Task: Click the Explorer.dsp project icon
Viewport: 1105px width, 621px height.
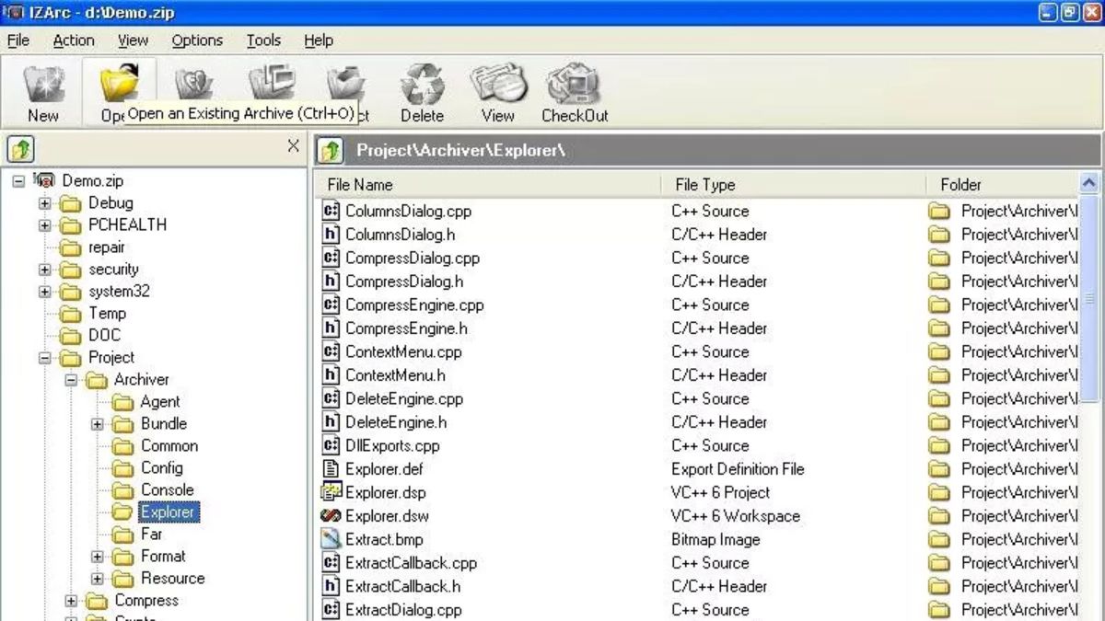Action: tap(331, 492)
